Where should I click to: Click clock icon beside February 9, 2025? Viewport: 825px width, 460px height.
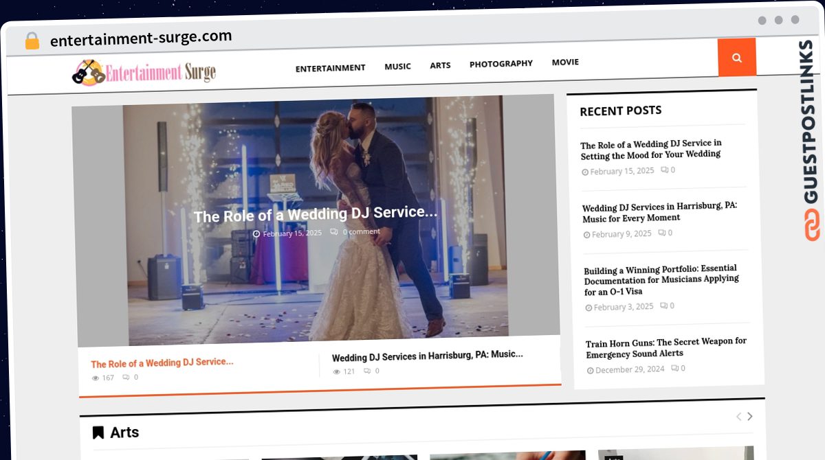587,235
